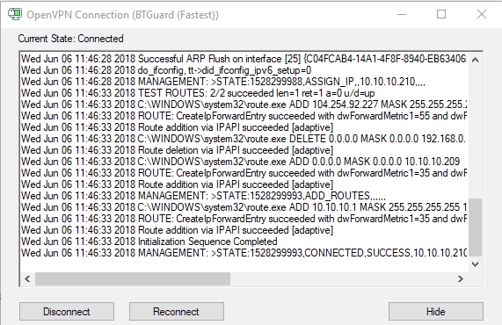This screenshot has height=325, width=502.
Task: Click the Current State: Connected label
Action: click(x=70, y=39)
